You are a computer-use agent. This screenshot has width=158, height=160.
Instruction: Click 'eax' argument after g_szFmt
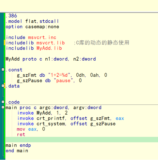click(120, 119)
